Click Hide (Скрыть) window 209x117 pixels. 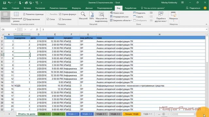138,17
